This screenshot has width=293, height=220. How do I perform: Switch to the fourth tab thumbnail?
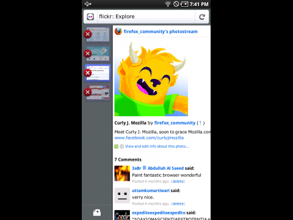pos(98,92)
